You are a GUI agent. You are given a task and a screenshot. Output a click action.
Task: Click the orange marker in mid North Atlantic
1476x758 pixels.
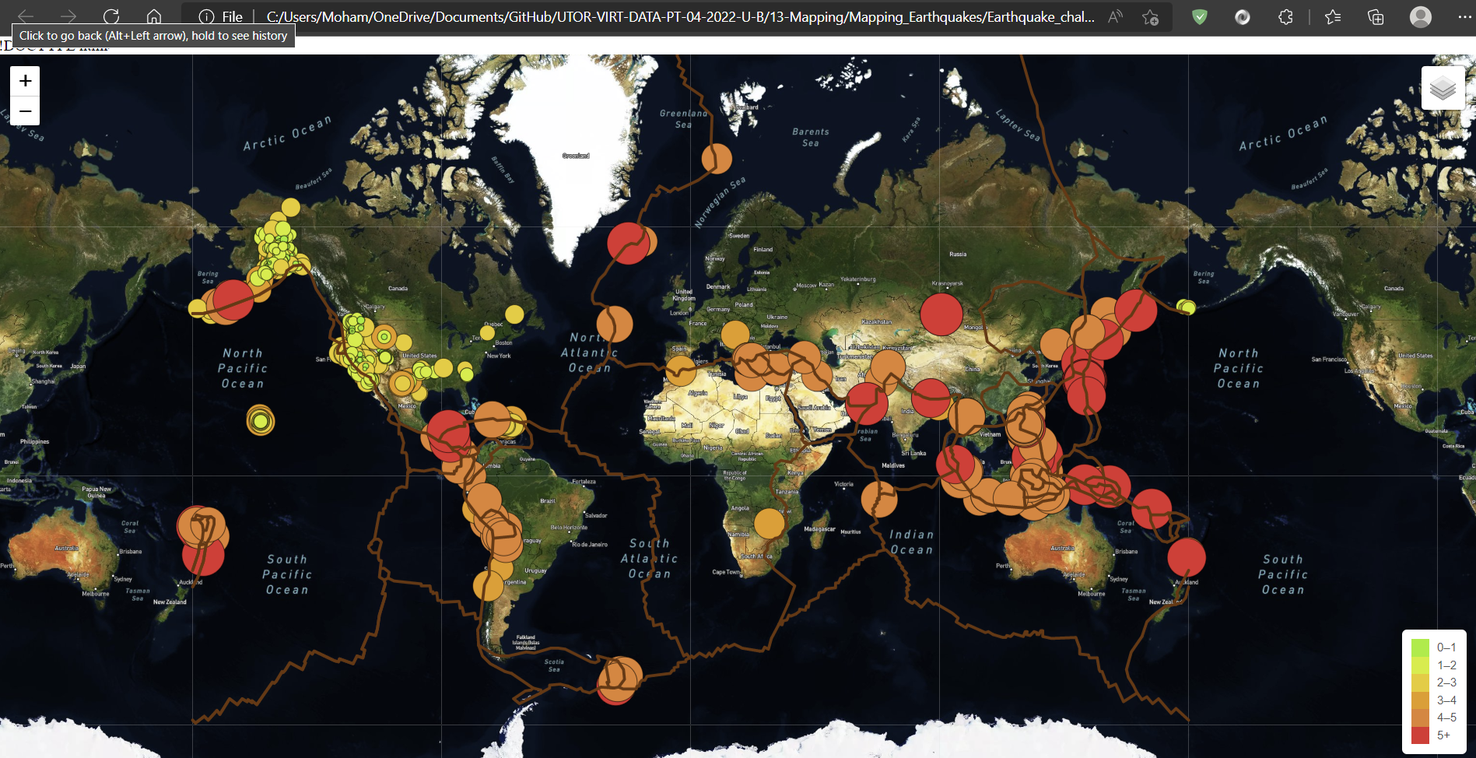click(615, 324)
